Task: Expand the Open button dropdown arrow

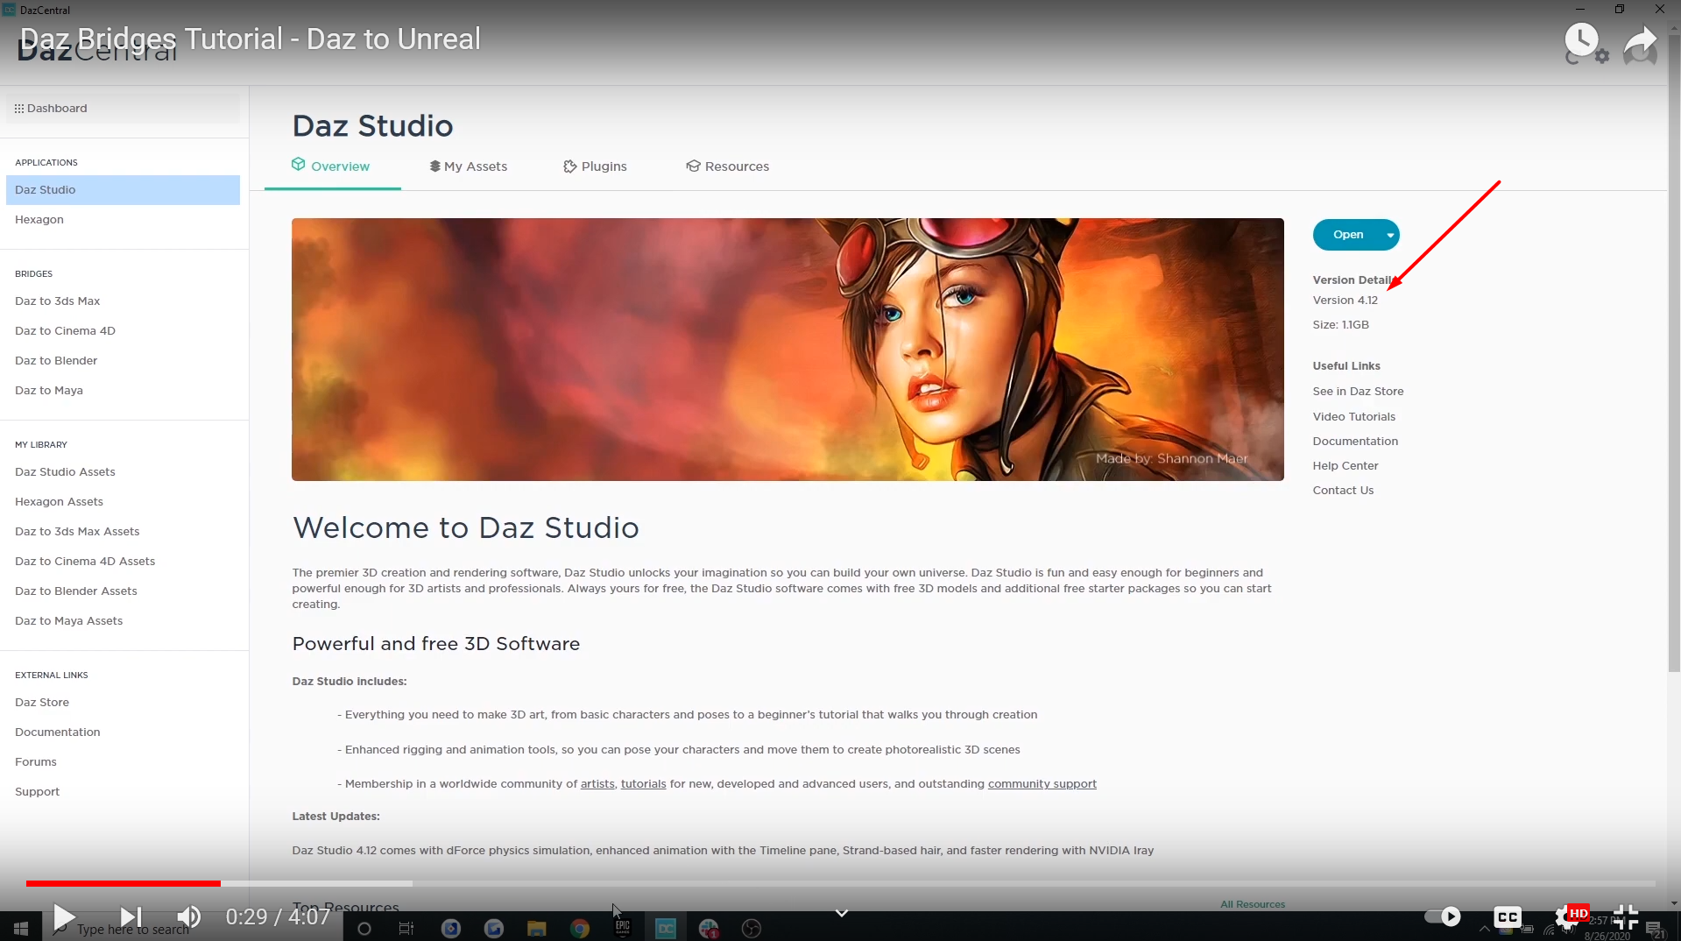Action: pos(1390,235)
